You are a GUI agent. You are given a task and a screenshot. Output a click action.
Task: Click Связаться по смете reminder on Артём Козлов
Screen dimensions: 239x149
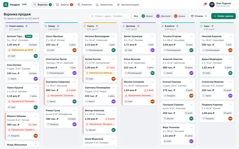click(x=100, y=73)
